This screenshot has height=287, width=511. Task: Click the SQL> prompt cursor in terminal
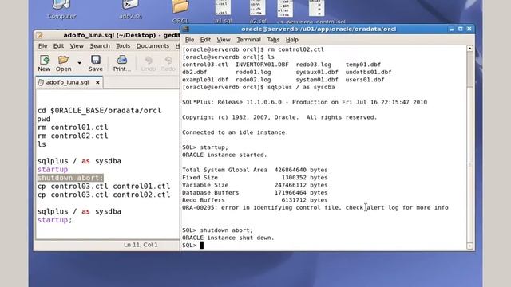point(202,245)
